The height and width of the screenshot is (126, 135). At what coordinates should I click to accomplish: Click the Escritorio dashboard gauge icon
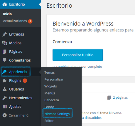(5, 4)
